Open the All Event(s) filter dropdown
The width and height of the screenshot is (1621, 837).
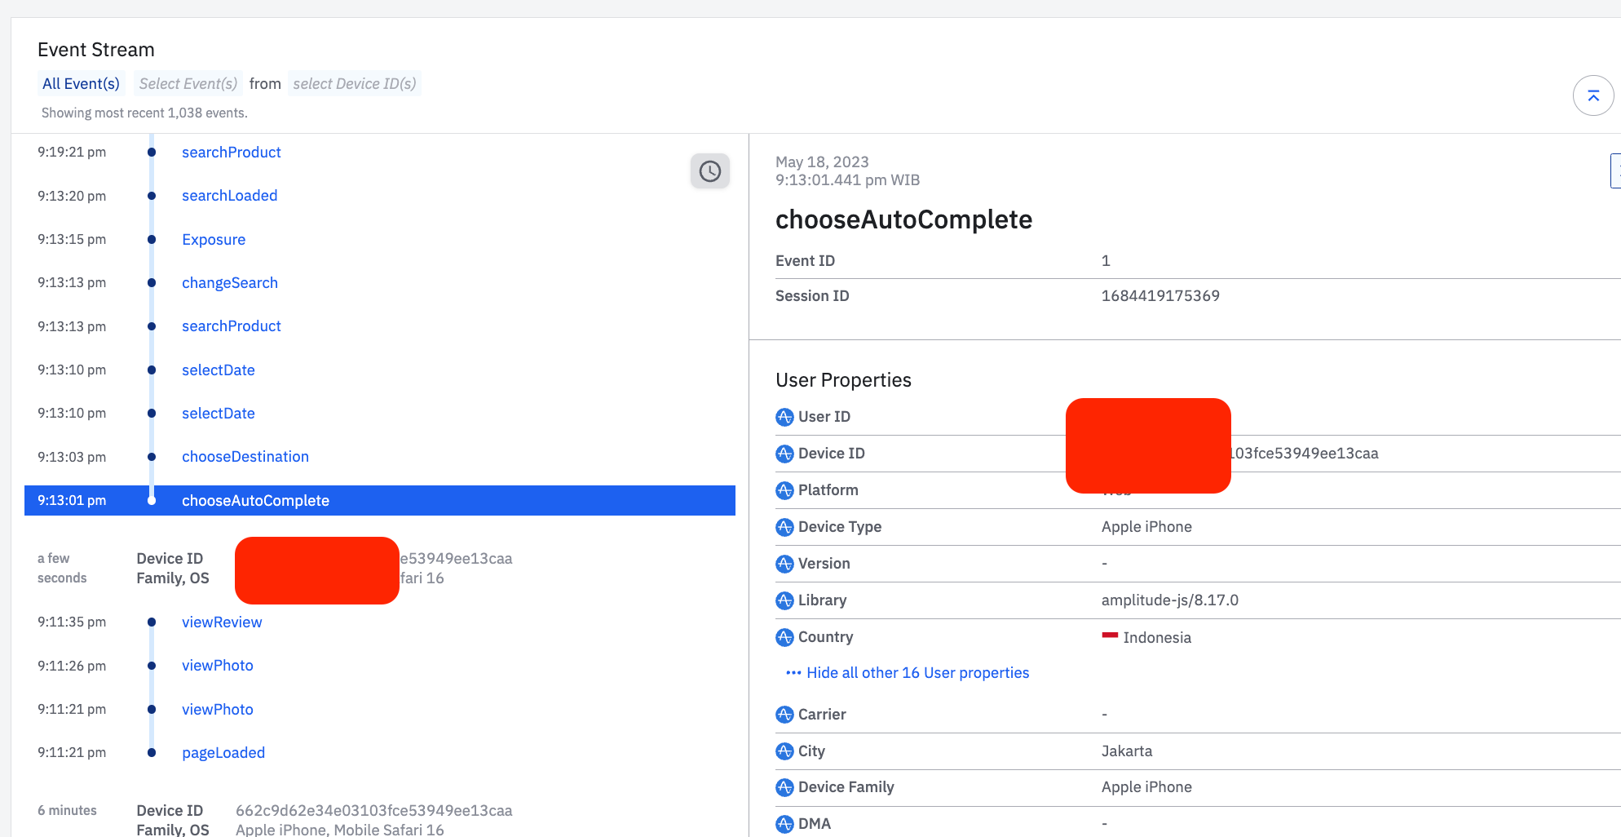81,83
